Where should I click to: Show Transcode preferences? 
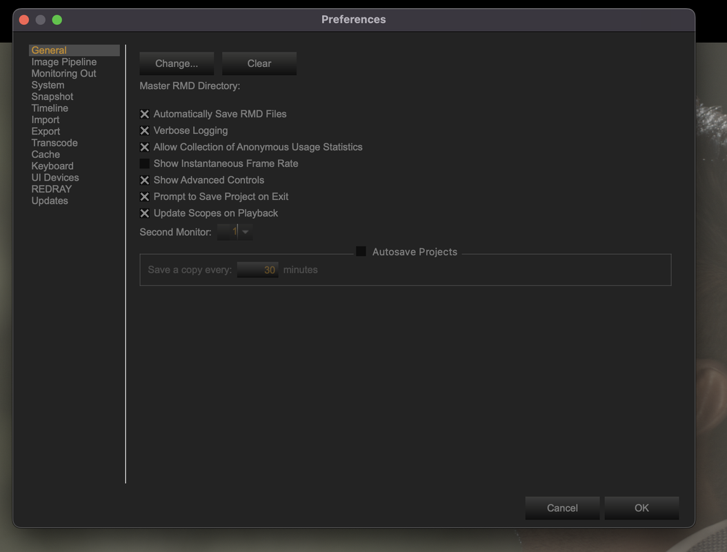point(54,143)
